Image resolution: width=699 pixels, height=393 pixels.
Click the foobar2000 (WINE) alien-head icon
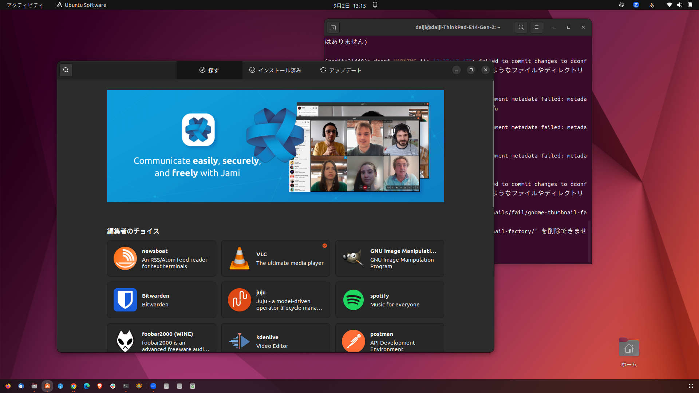125,341
